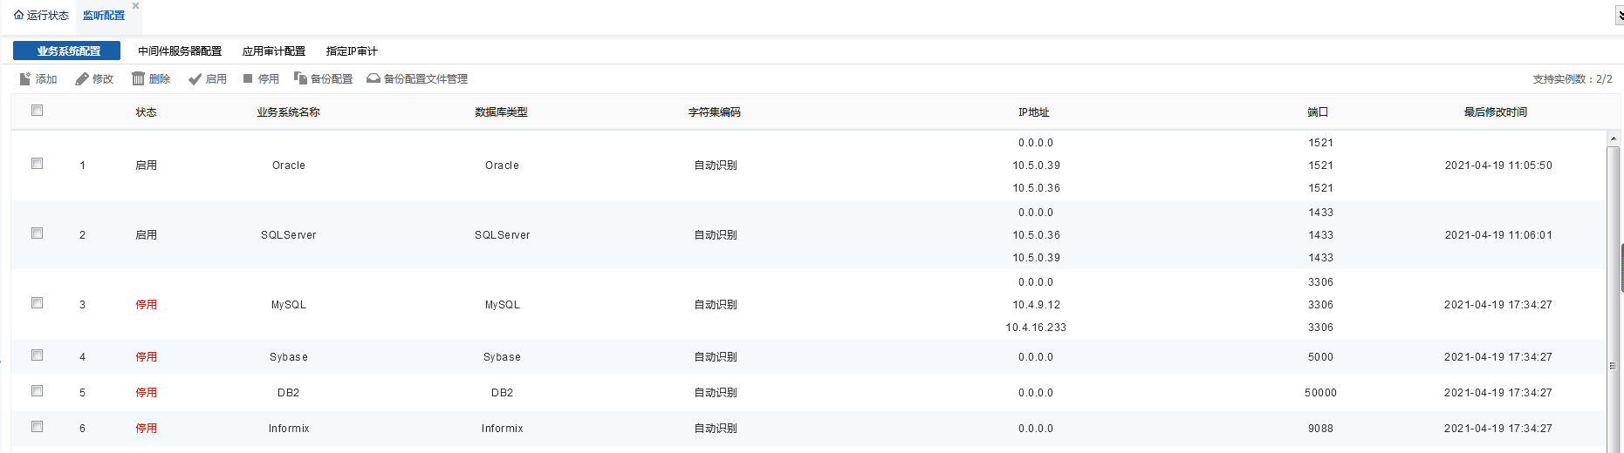Click timestamp 2021-04-19 11:05:50

(x=1498, y=166)
